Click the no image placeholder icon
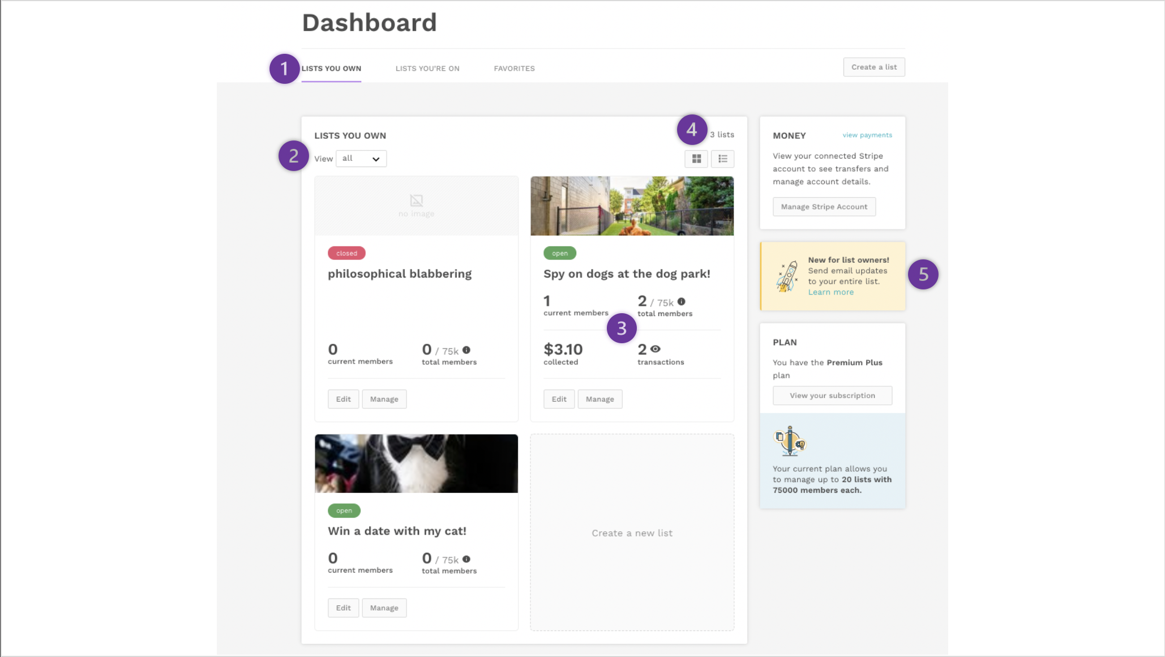1165x657 pixels. click(x=416, y=200)
